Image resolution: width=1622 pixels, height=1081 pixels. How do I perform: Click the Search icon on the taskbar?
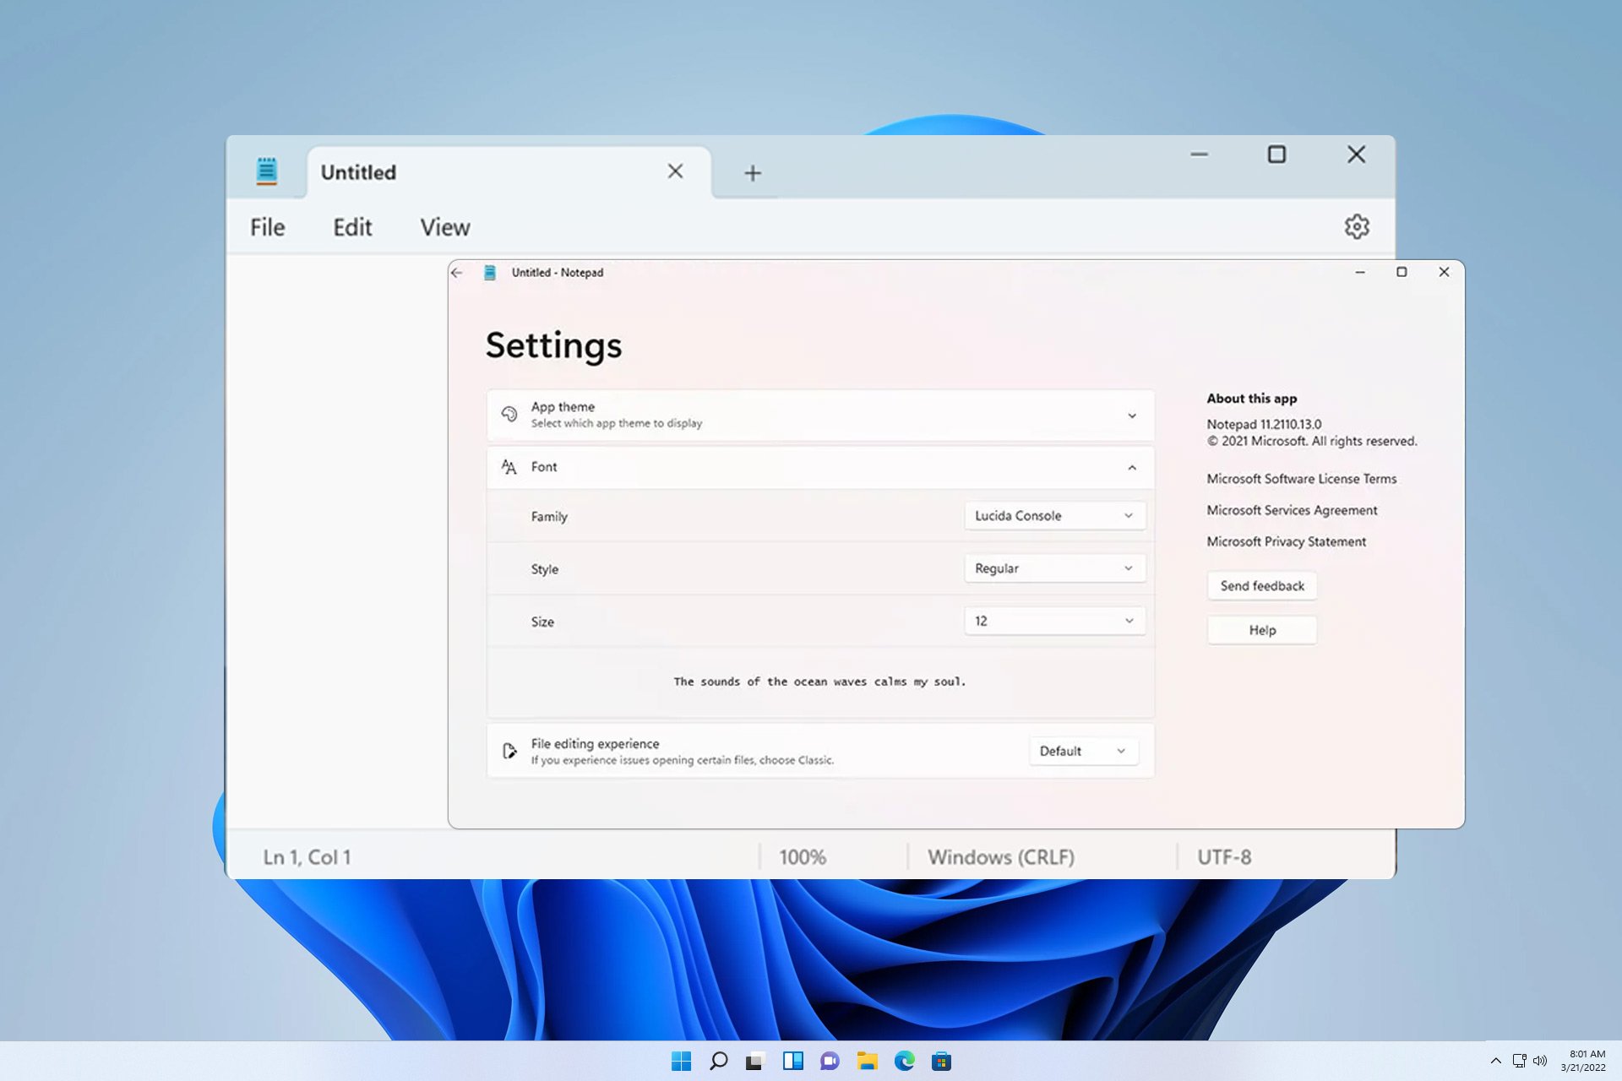coord(718,1061)
